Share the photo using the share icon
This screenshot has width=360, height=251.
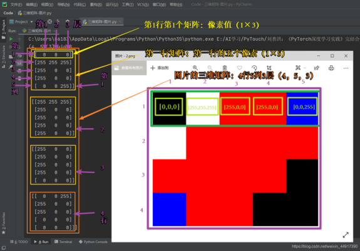pos(317,68)
